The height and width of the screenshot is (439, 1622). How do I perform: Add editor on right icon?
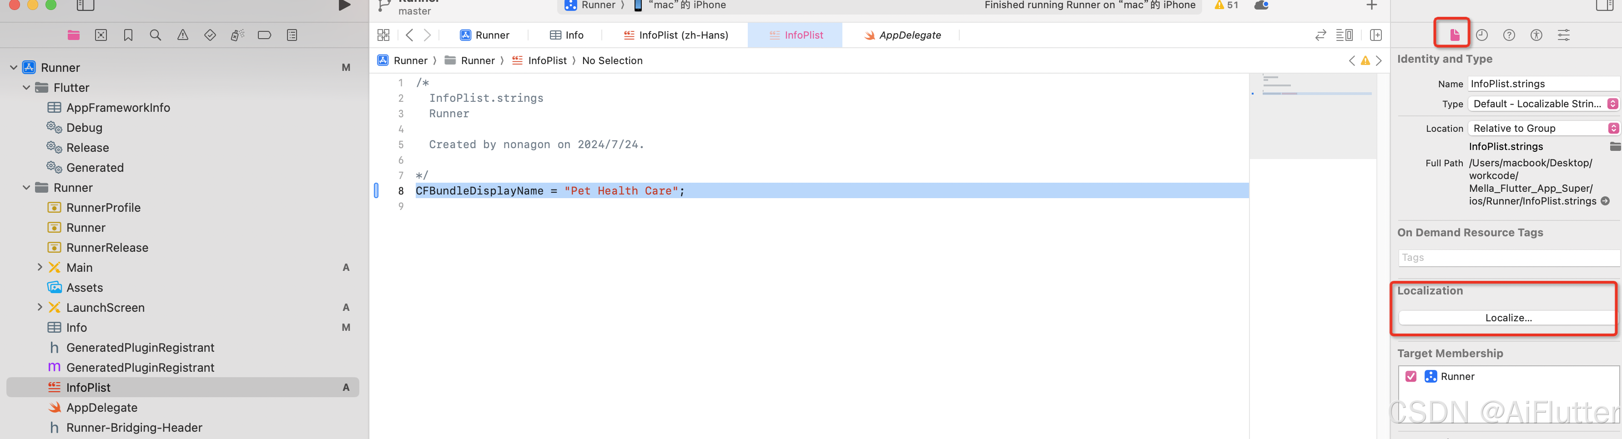1376,35
